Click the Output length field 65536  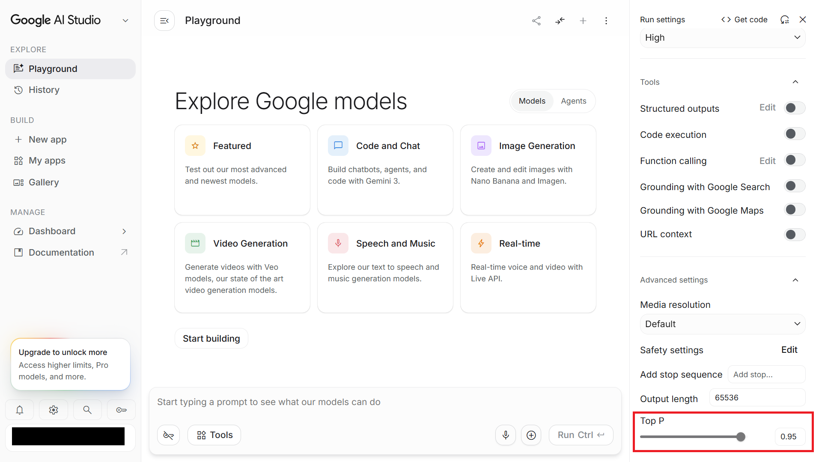coord(757,398)
